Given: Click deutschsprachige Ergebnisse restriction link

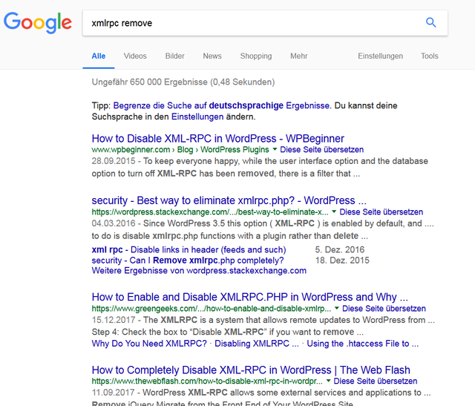Looking at the screenshot, I should coord(221,105).
